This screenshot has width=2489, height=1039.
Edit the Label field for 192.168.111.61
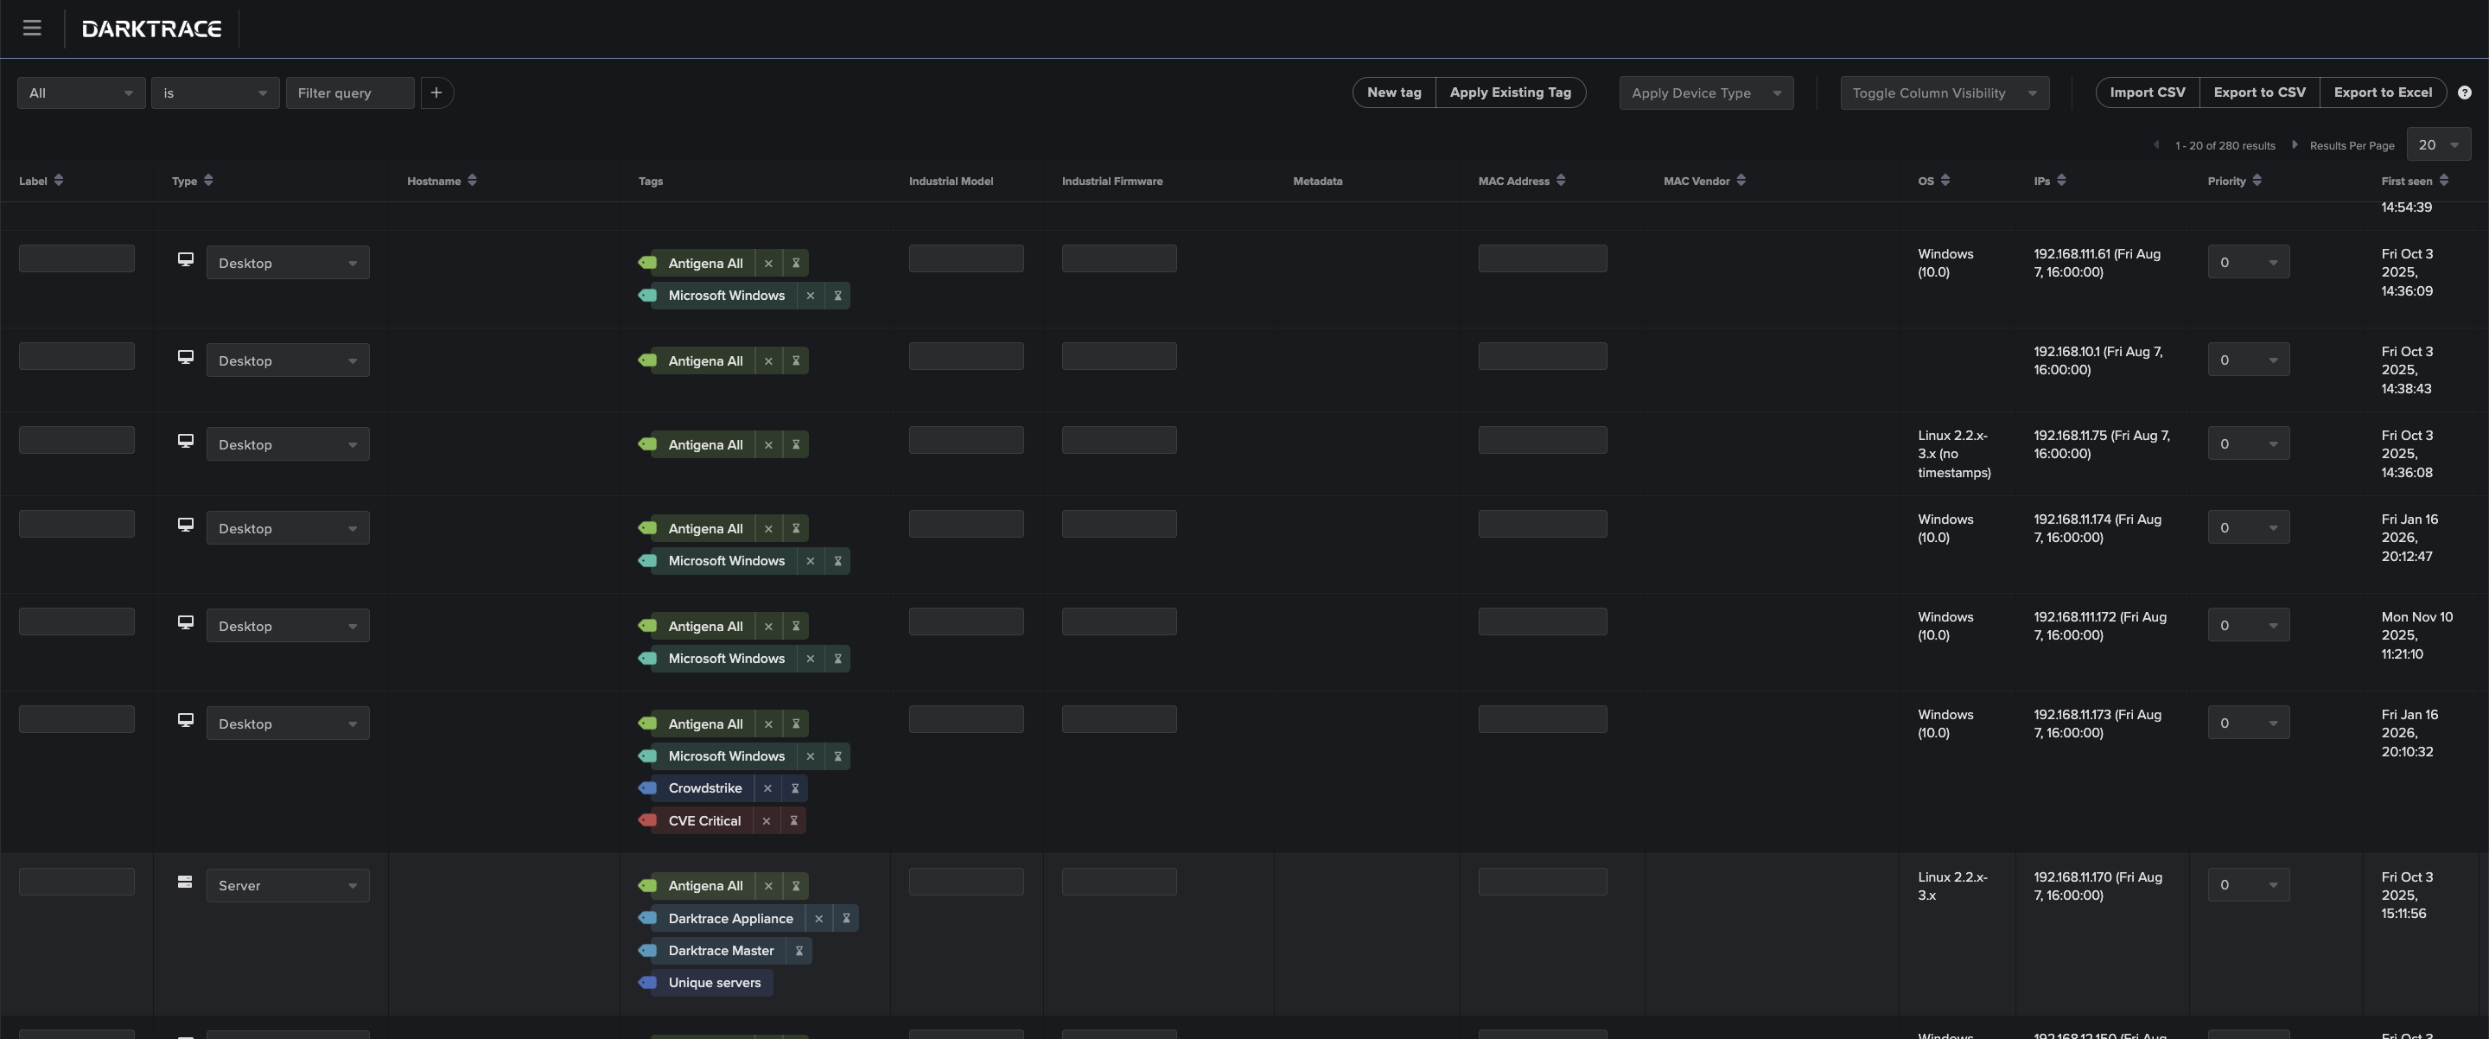(x=76, y=258)
